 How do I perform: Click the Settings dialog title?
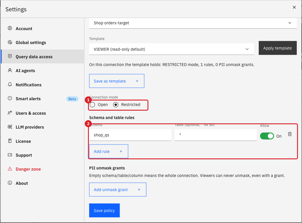click(16, 9)
